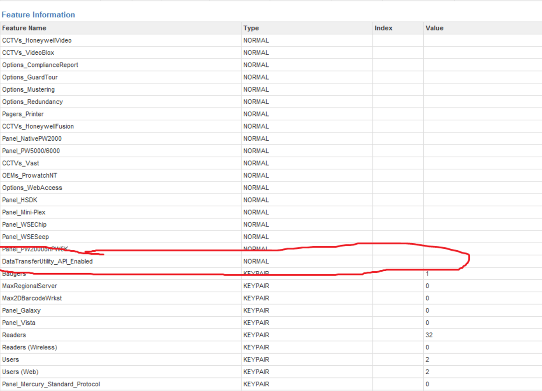This screenshot has height=391, width=542.
Task: Select DataTransferUtility_API_Enabled row
Action: (x=48, y=261)
